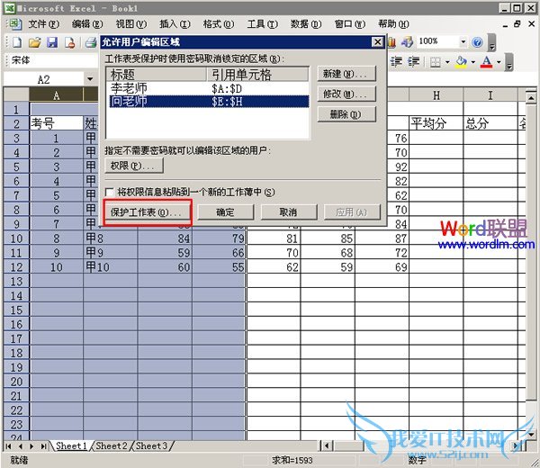
Task: Click the 平均分 cell in column H
Action: (436, 123)
